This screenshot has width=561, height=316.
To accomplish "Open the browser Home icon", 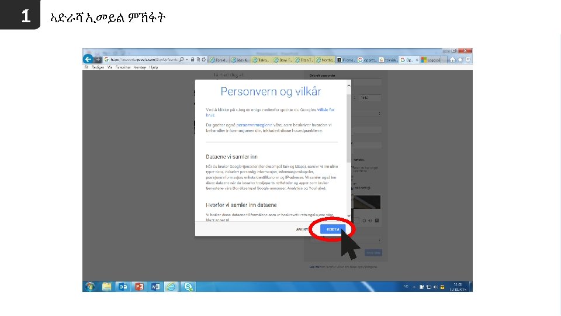I will [452, 60].
